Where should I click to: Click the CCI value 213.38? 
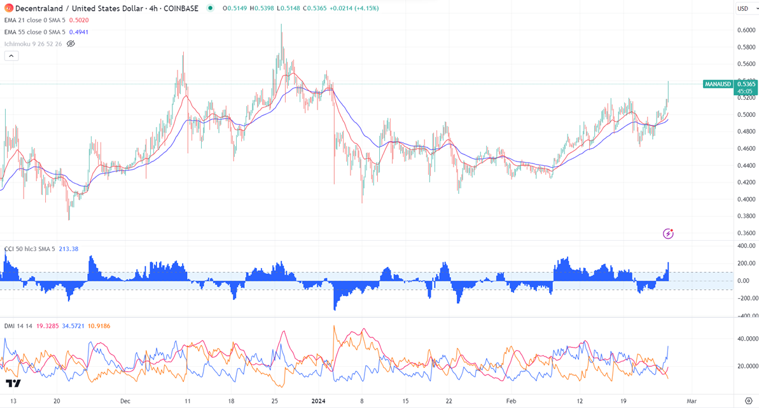[69, 249]
